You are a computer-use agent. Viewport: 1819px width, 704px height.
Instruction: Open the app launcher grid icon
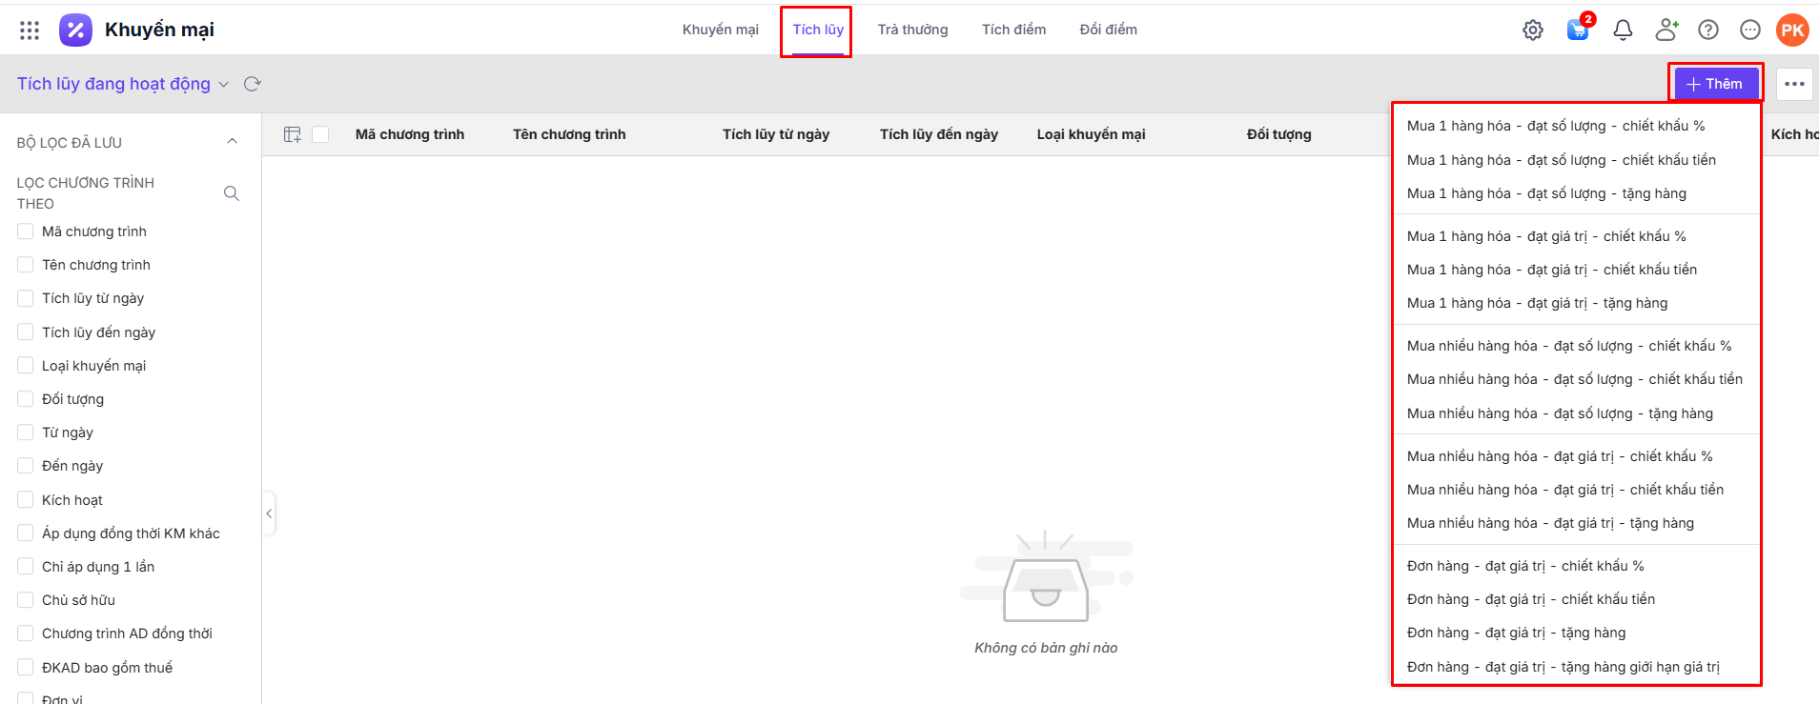point(30,30)
